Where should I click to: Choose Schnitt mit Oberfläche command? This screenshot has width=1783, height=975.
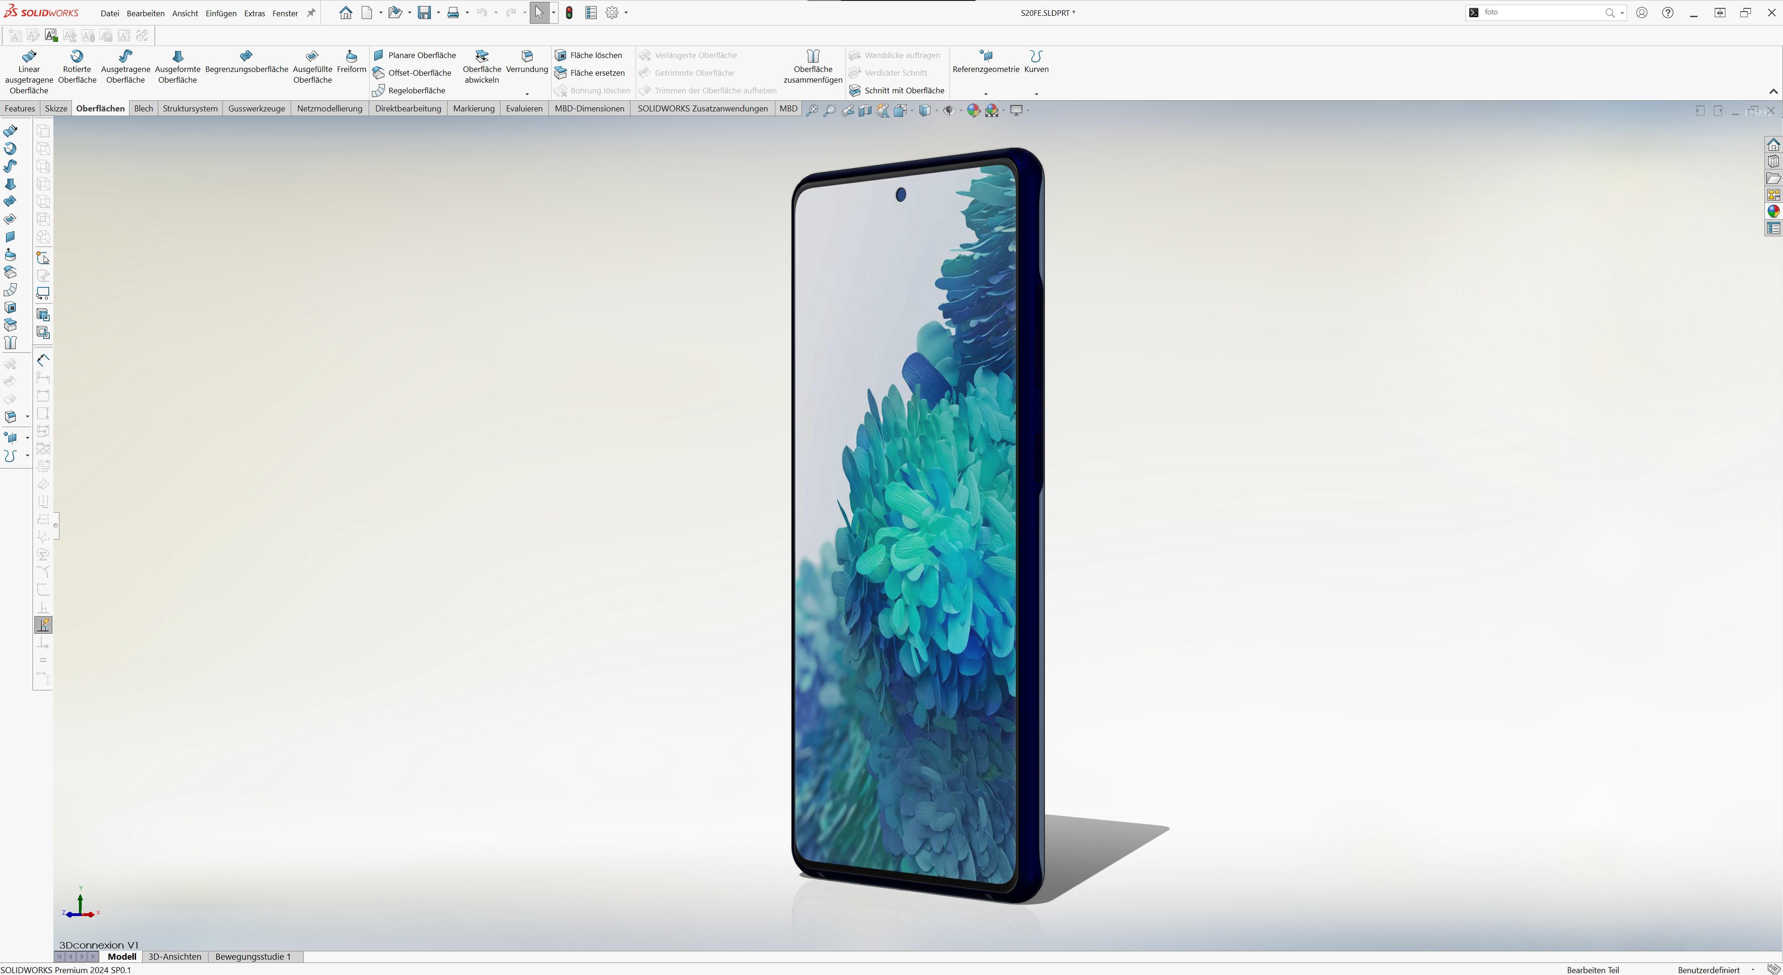tap(896, 91)
